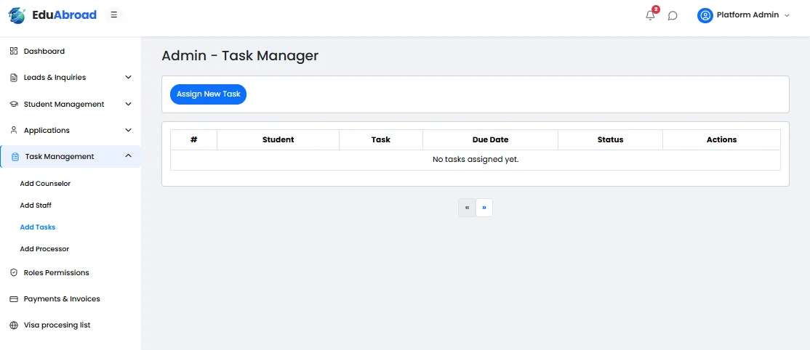Select Add Processor submenu item
Screen dimensions: 810x350
coord(44,249)
